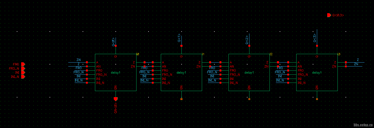Click the Q<1> wire label above I1

point(179,38)
